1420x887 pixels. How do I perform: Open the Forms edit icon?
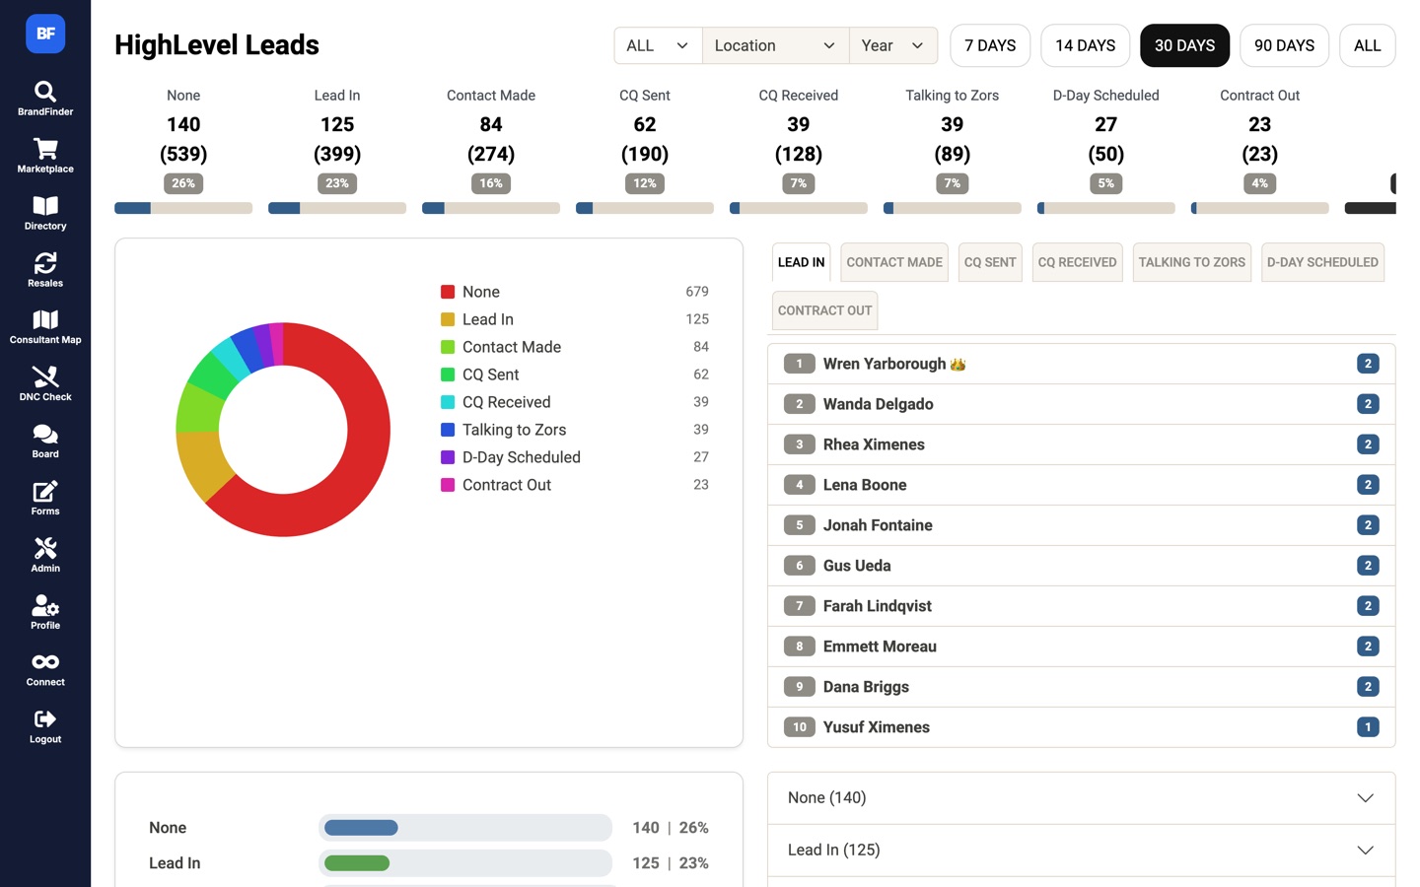point(45,491)
